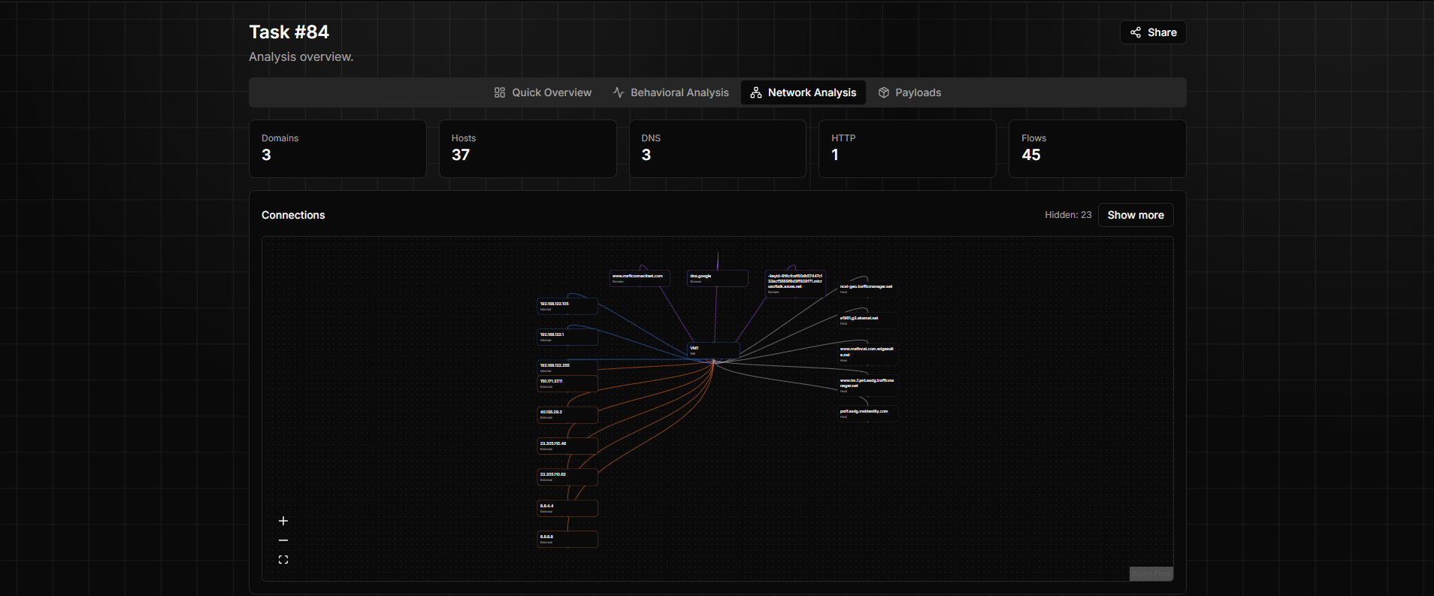Click the Flows count card

pos(1097,149)
